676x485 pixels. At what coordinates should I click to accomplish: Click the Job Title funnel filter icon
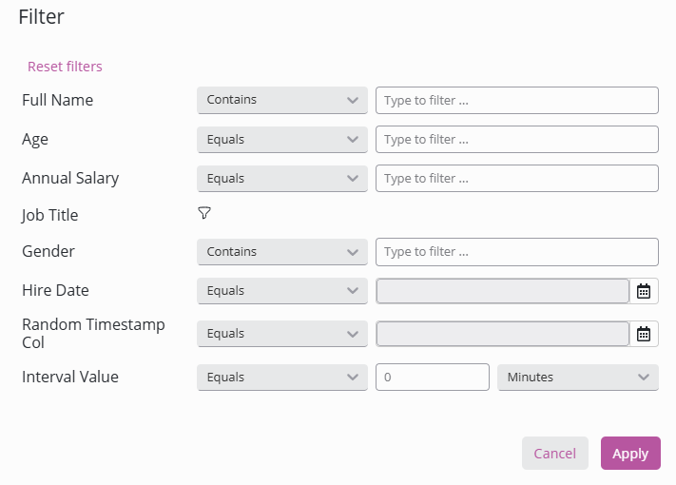click(x=204, y=214)
